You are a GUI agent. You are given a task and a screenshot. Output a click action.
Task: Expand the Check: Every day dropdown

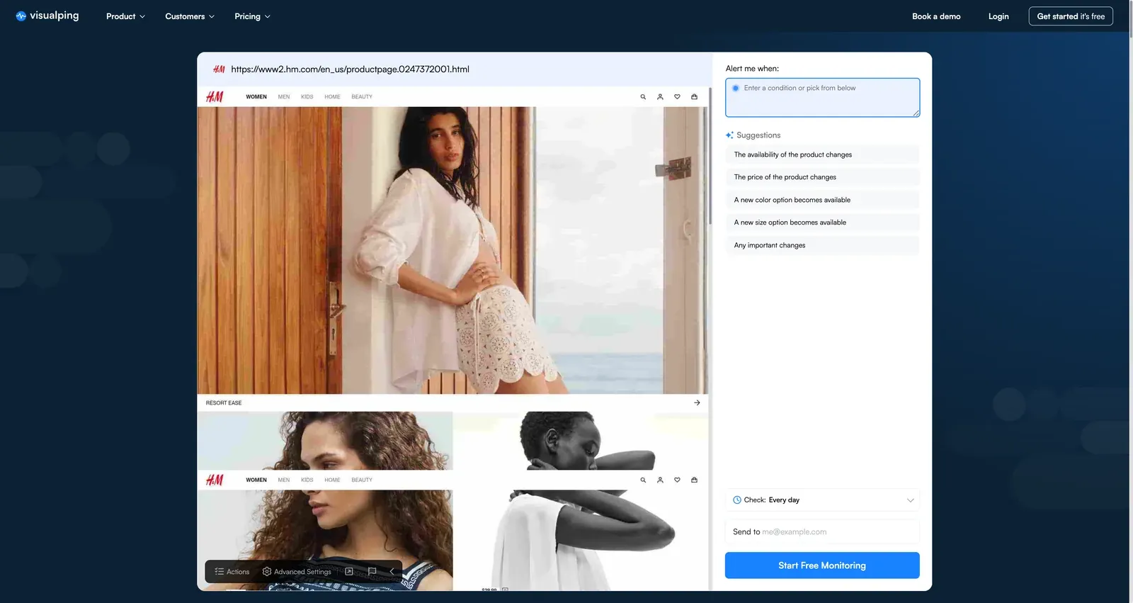(x=822, y=500)
